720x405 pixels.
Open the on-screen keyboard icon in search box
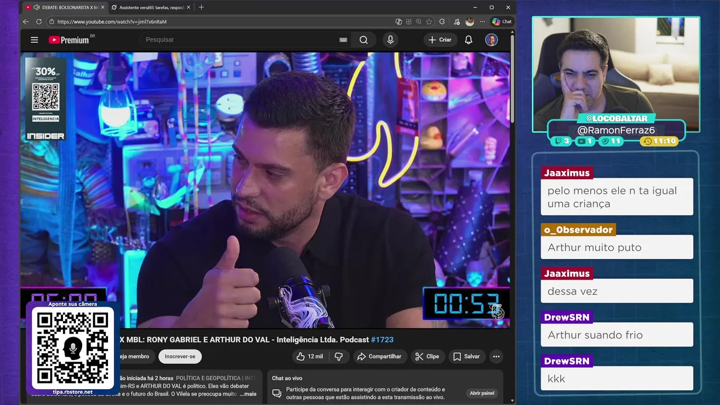coord(343,40)
